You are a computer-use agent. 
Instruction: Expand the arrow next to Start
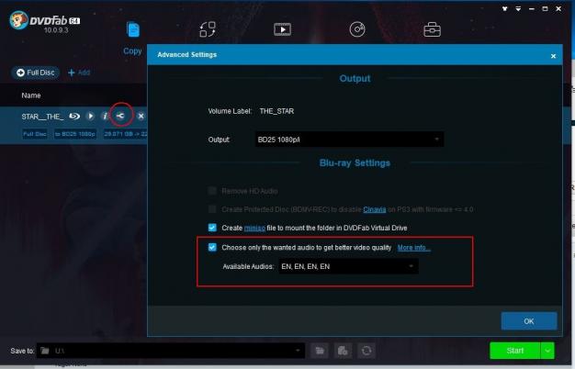click(547, 351)
